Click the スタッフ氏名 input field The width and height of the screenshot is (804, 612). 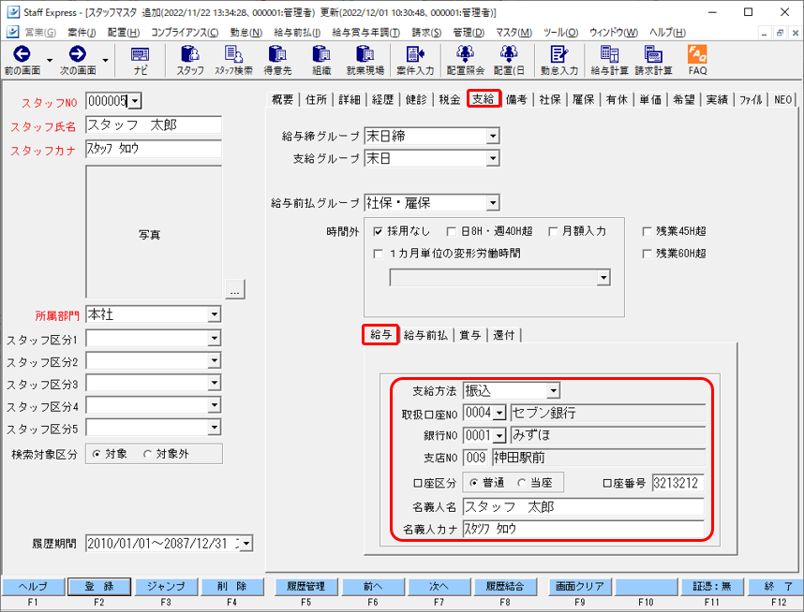pyautogui.click(x=154, y=125)
